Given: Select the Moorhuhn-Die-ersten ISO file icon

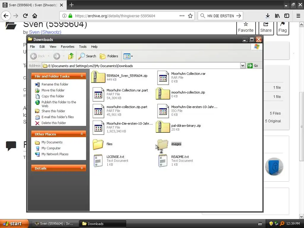Looking at the screenshot, I should 163,111.
